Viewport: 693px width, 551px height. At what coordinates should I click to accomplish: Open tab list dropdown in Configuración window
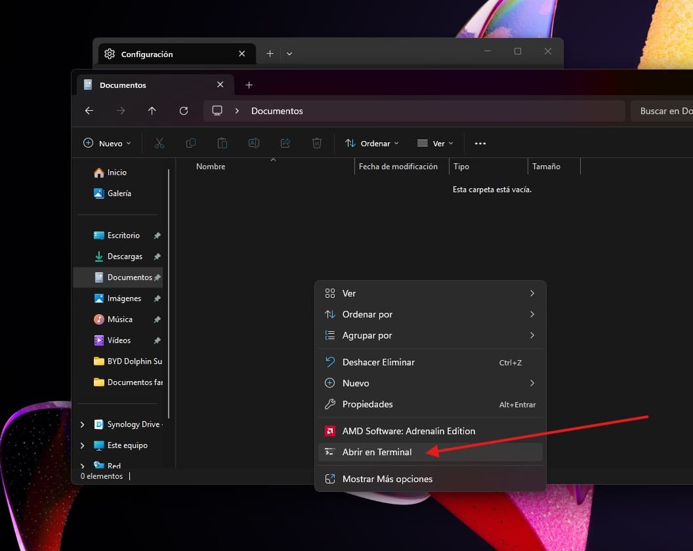(x=289, y=54)
